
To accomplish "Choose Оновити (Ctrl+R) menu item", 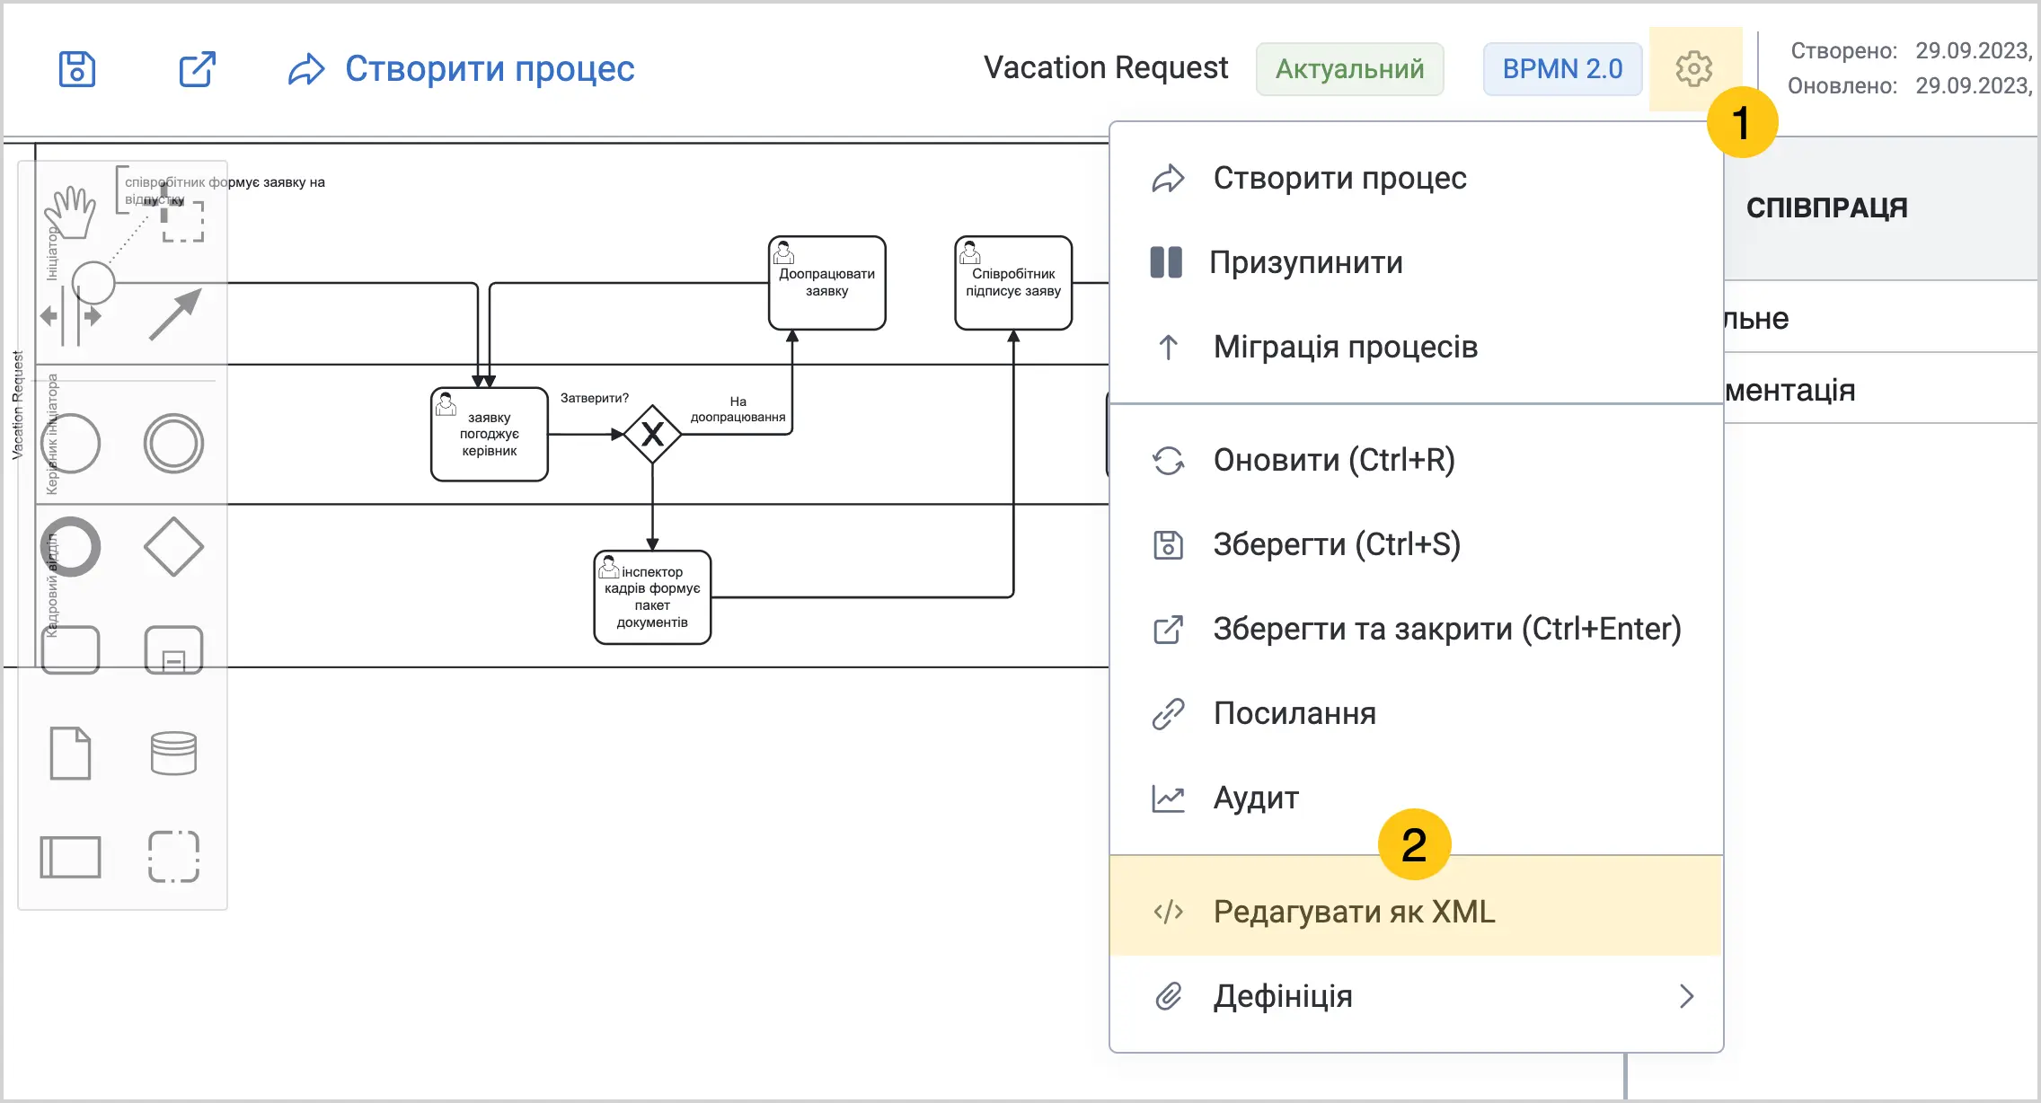I will (1417, 460).
